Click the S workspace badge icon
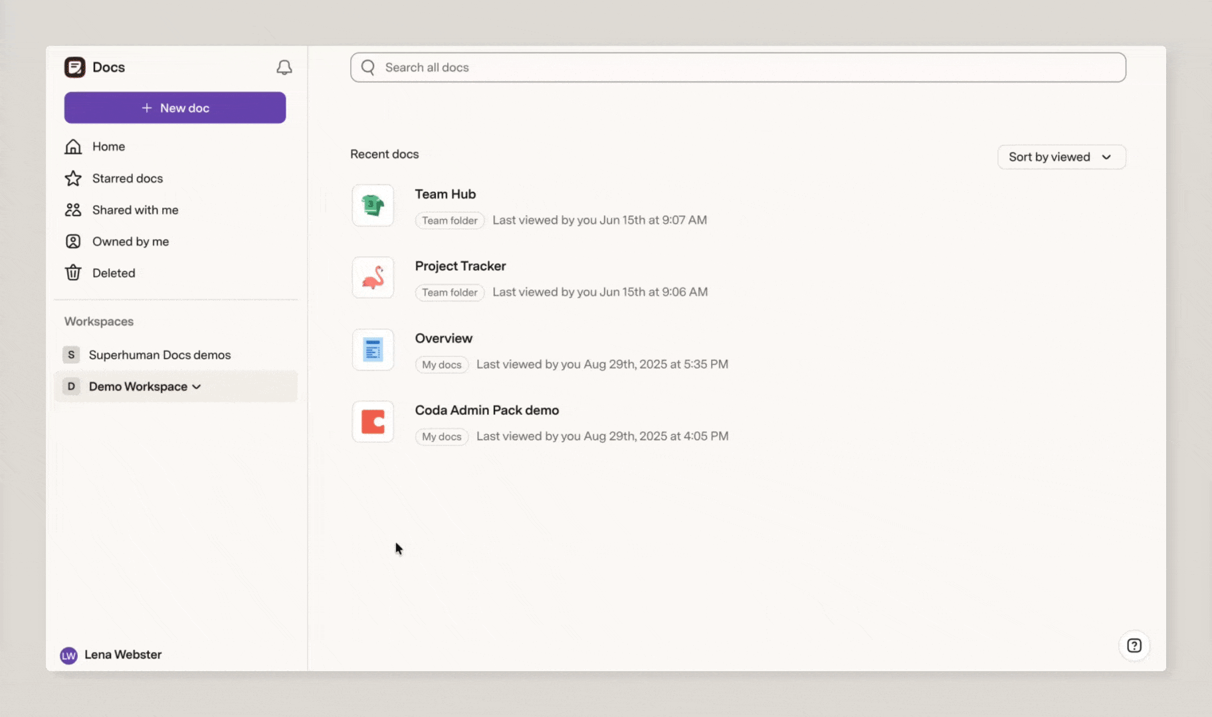The image size is (1212, 717). pyautogui.click(x=71, y=355)
